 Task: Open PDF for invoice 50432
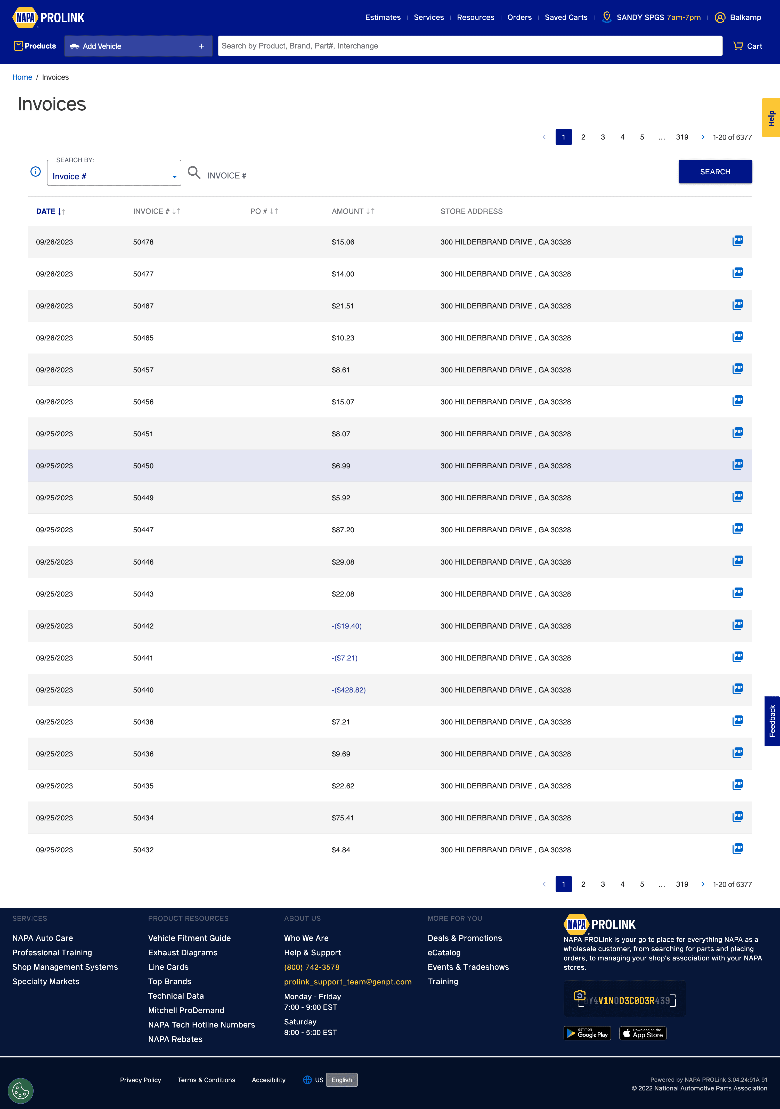pyautogui.click(x=737, y=848)
